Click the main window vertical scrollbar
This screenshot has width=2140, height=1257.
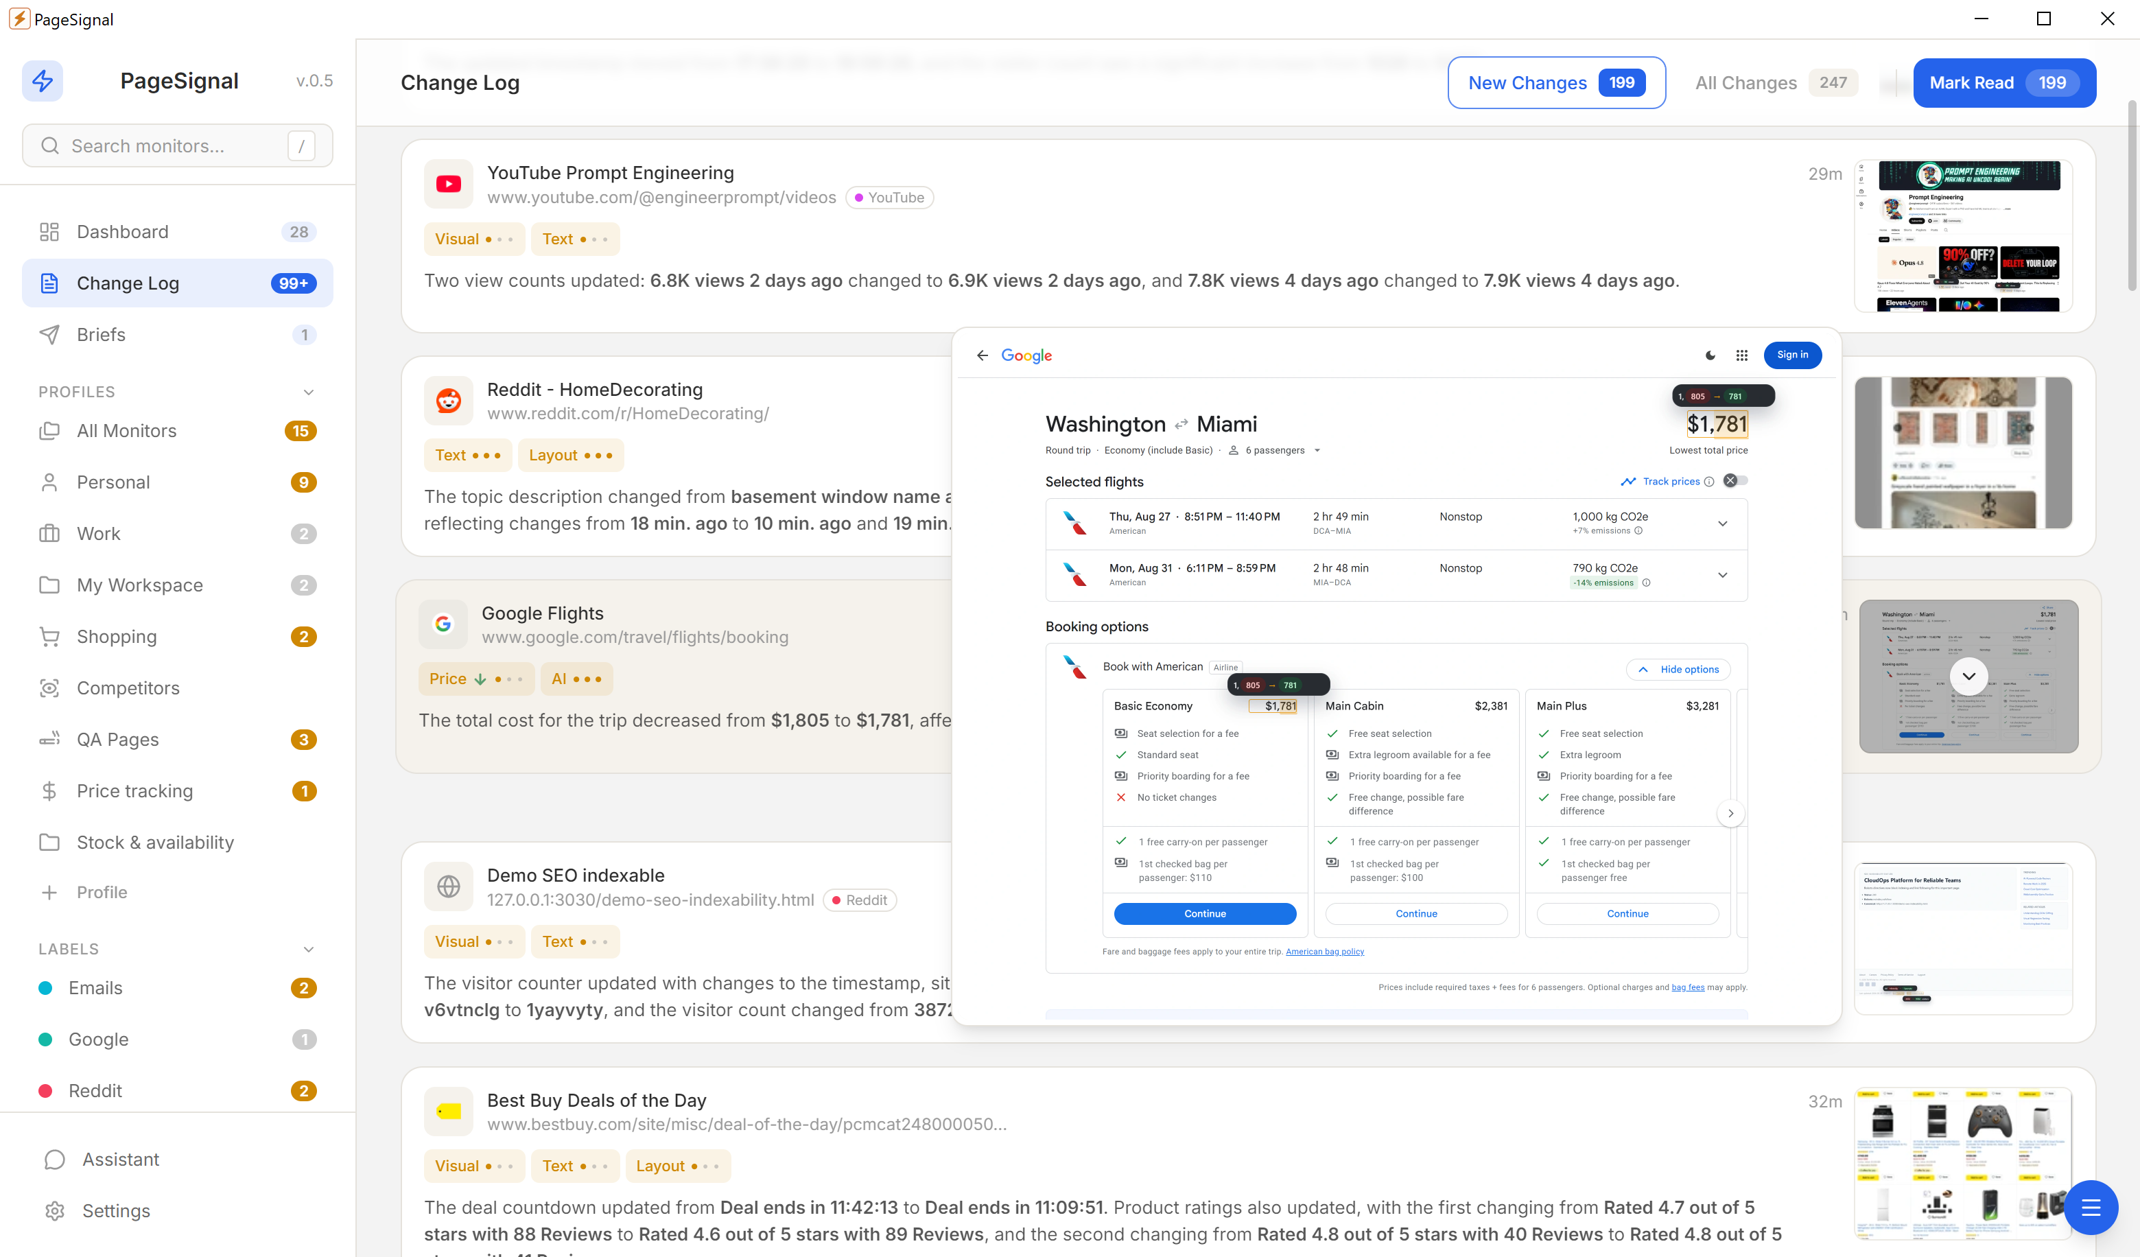(x=2132, y=196)
